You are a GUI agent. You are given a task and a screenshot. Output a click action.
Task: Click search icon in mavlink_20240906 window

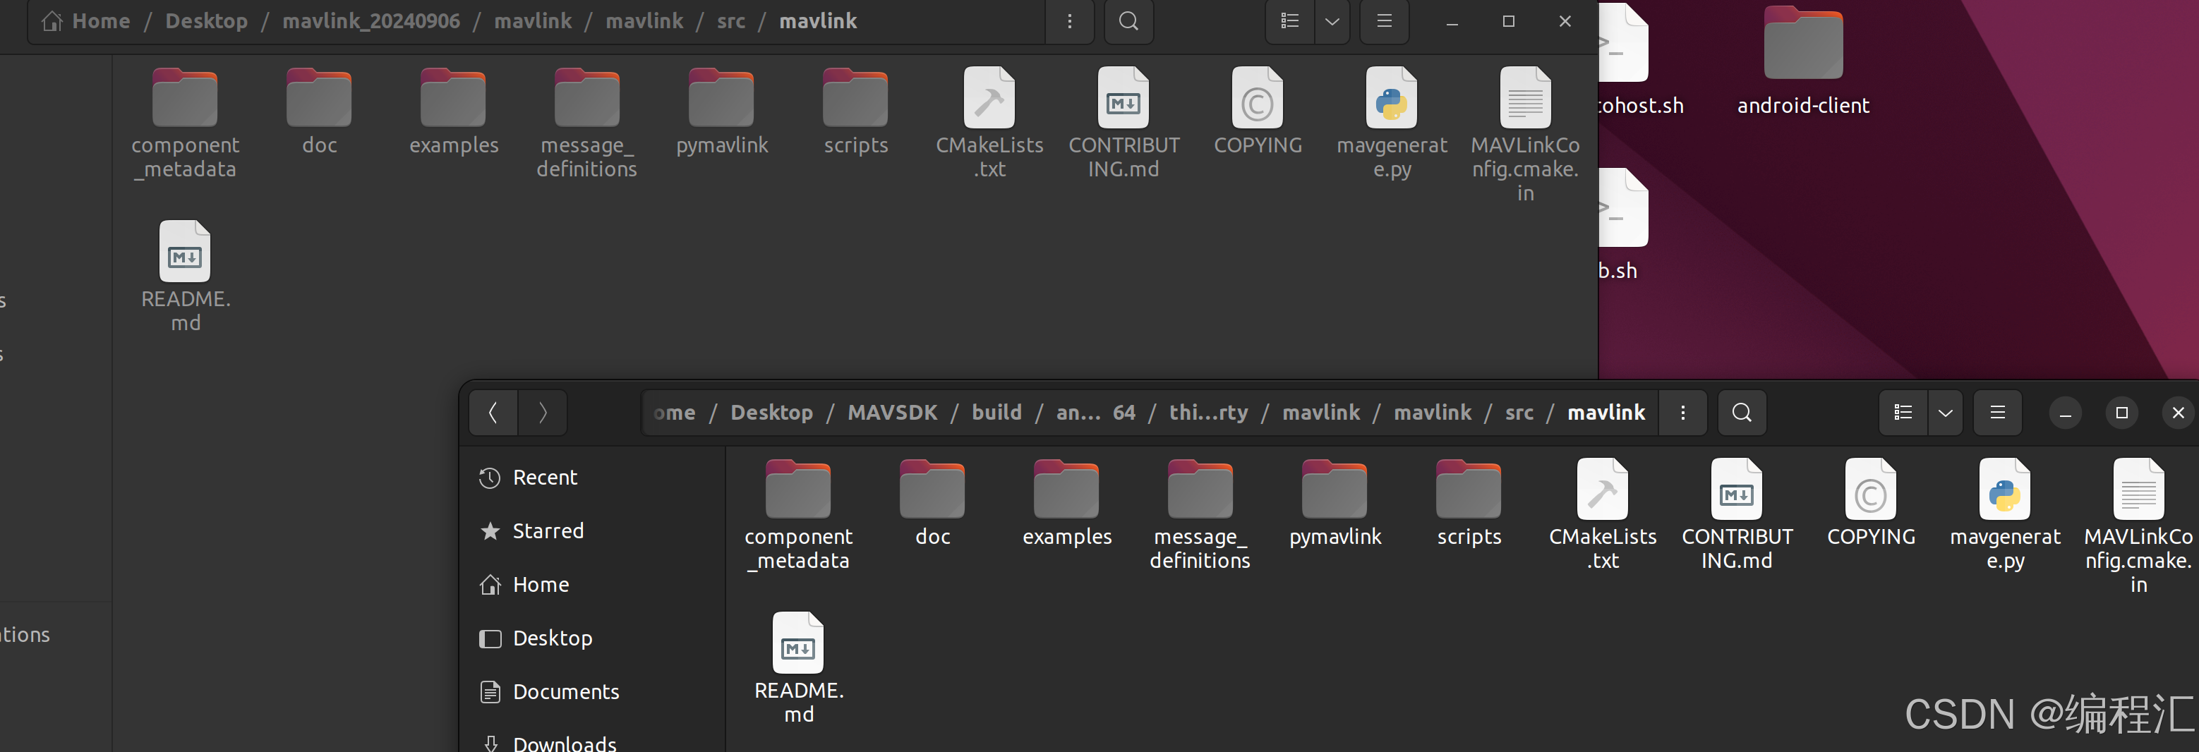1128,20
